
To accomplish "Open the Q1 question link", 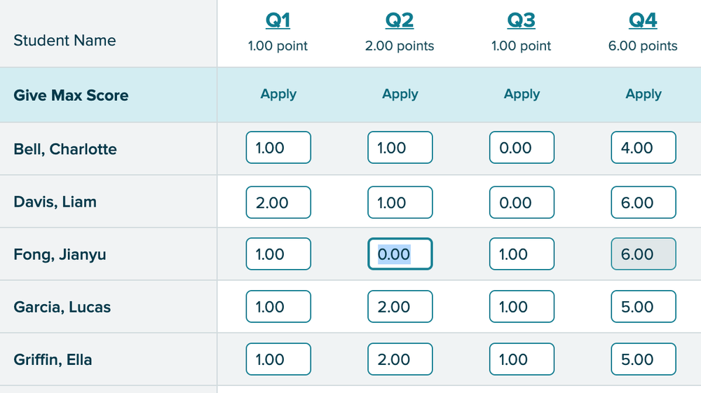I will [278, 21].
